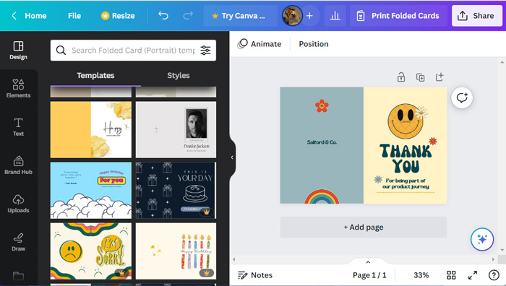
Task: Open the Brand Hub panel
Action: point(18,165)
